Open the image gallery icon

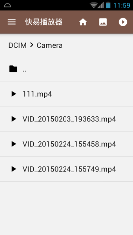[103, 22]
